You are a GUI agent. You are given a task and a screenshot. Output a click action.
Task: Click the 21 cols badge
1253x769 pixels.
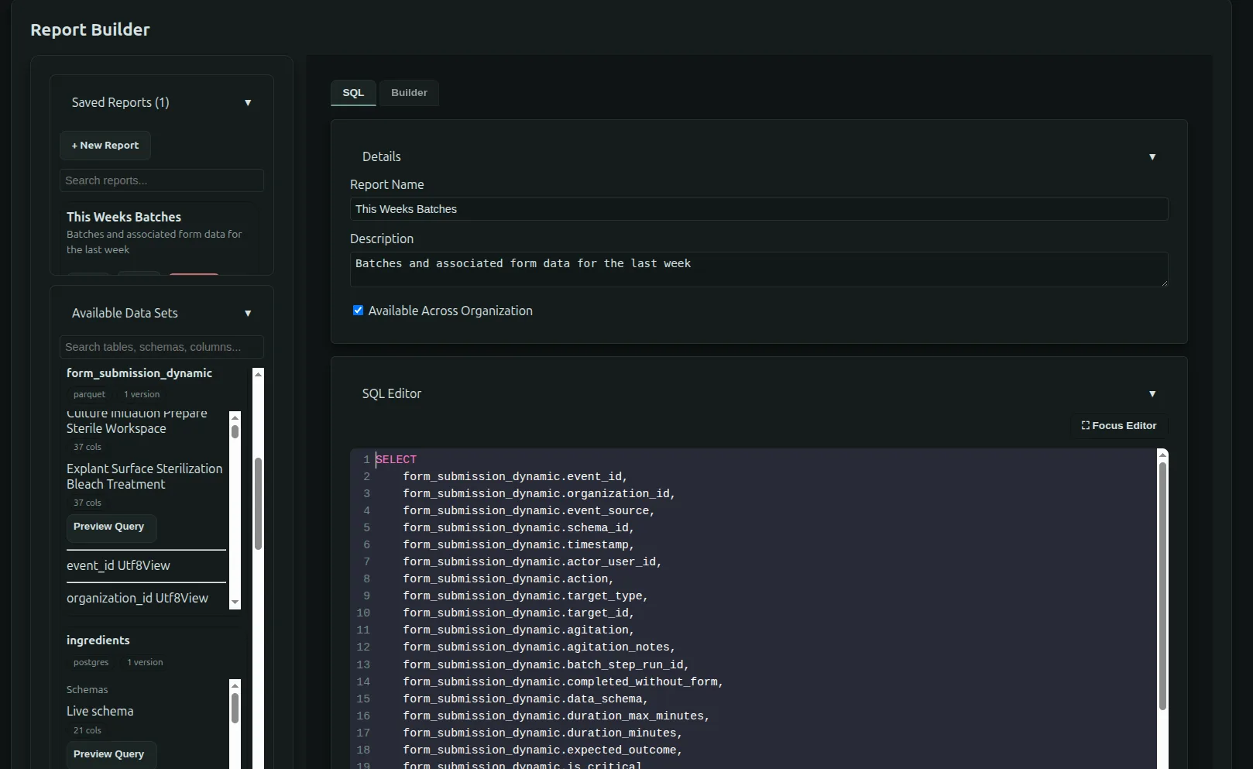88,730
